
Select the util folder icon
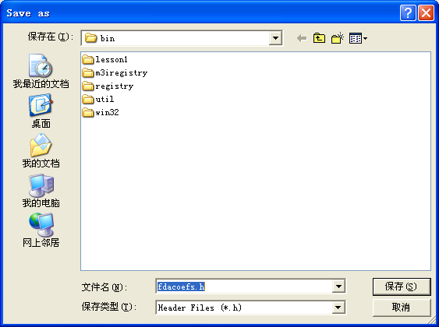click(x=88, y=99)
